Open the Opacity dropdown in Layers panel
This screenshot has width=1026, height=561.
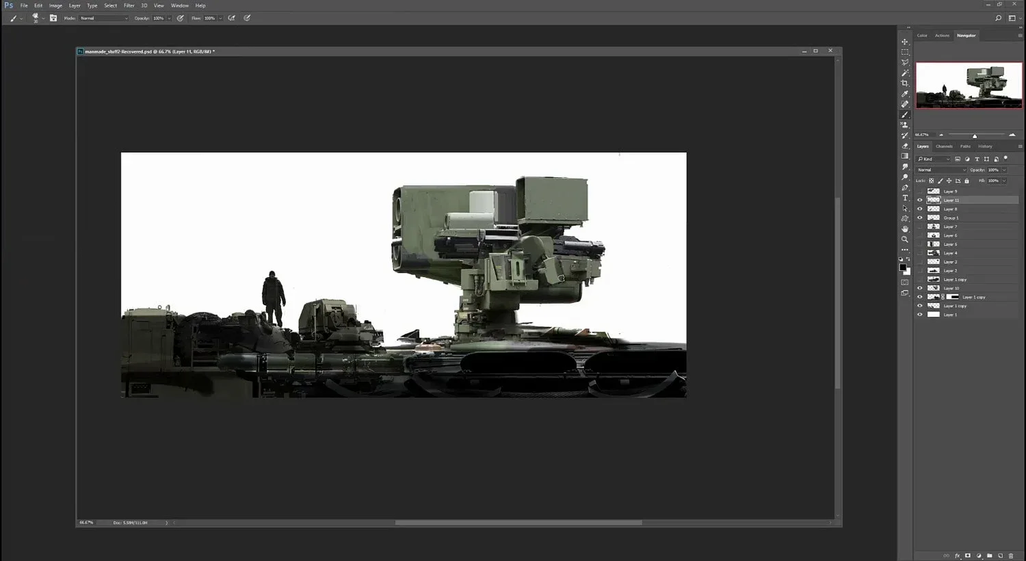(x=1003, y=169)
